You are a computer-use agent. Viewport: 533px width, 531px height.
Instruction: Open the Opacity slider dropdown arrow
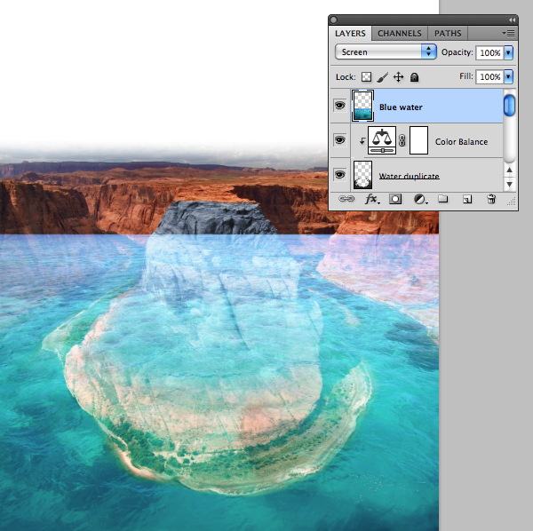(508, 52)
